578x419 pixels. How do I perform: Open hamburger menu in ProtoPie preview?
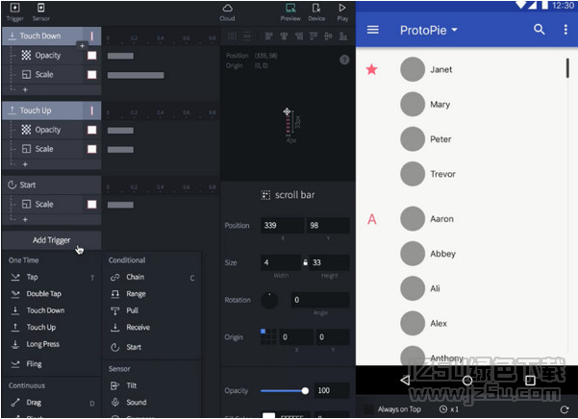coord(373,30)
